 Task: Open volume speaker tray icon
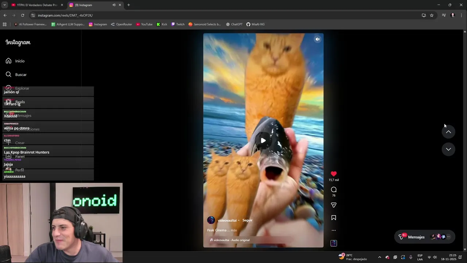(x=435, y=257)
